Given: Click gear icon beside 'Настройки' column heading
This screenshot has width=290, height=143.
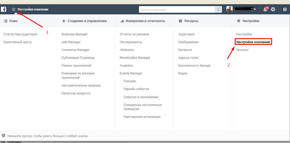Looking at the screenshot, I should coord(239,21).
